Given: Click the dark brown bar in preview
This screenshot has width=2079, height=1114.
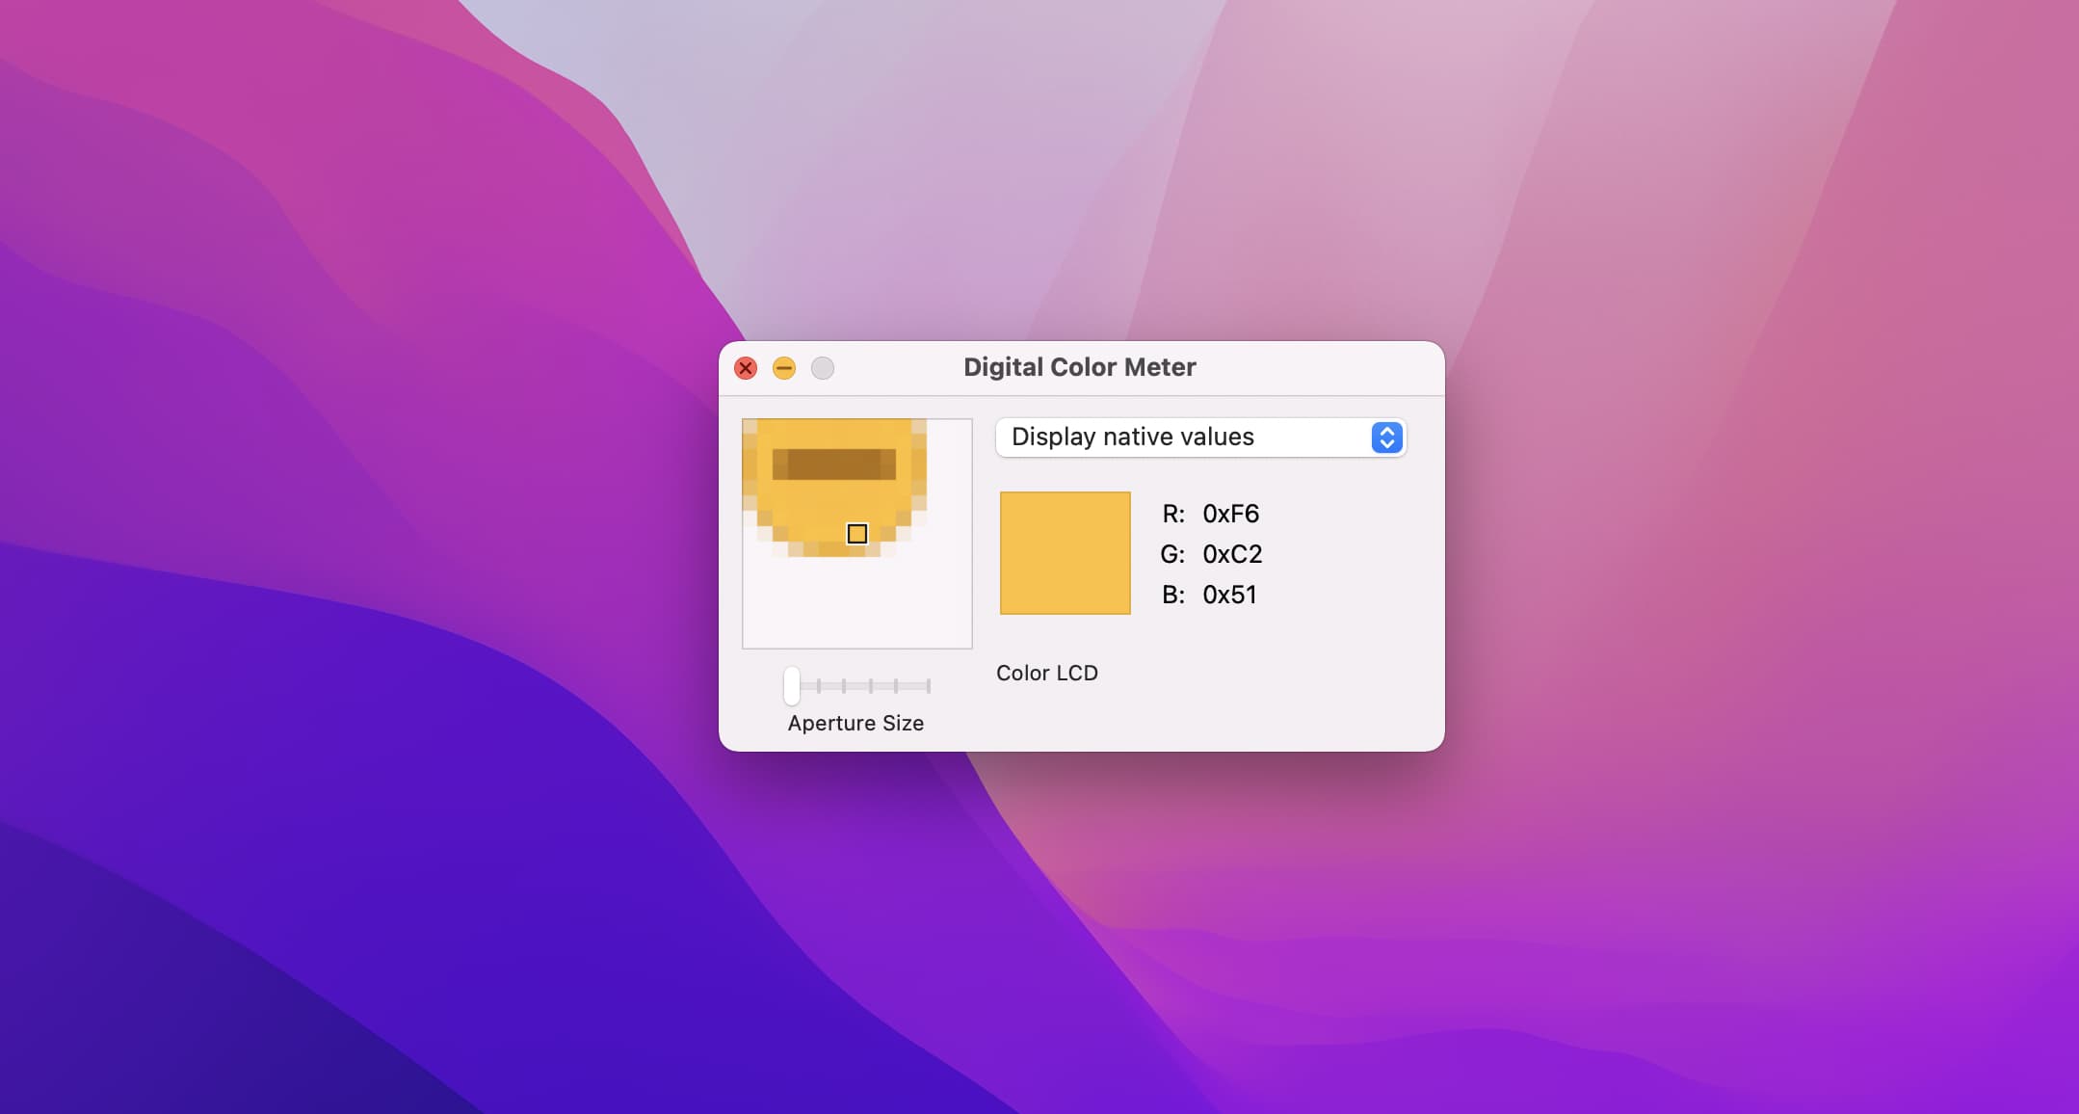Looking at the screenshot, I should pos(834,464).
